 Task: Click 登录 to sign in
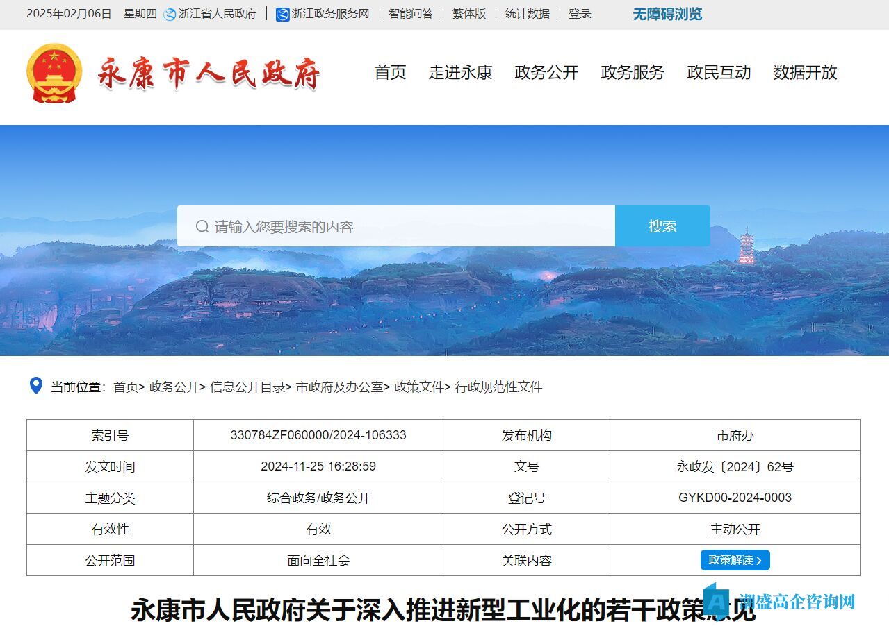point(580,14)
